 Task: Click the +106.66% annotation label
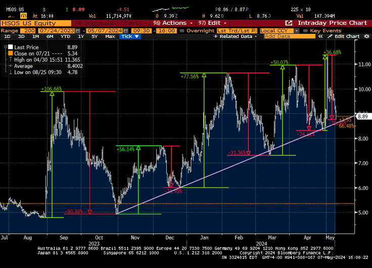(x=51, y=89)
